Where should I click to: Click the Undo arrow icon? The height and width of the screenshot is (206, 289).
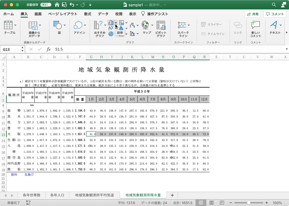coord(72,5)
